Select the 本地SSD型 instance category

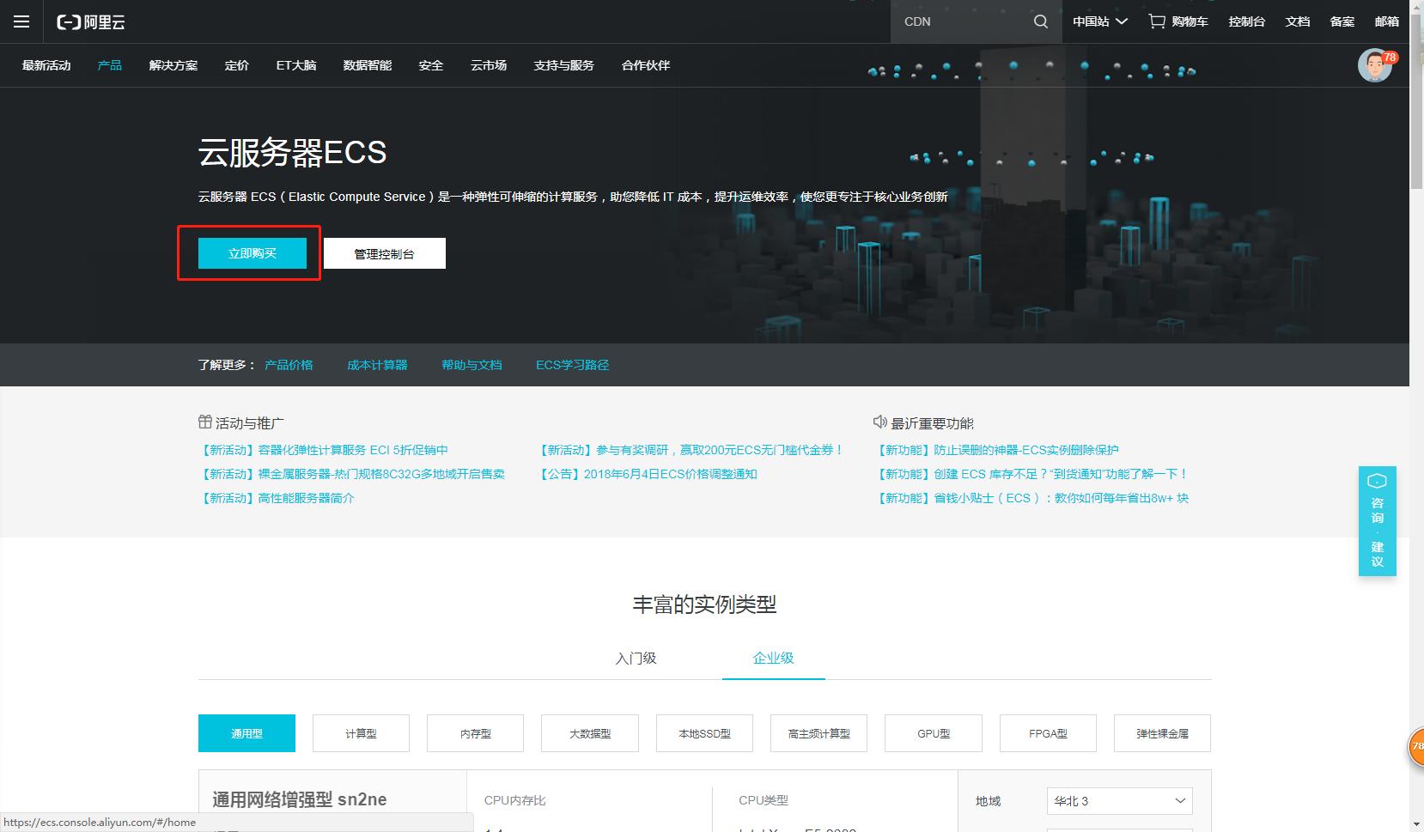point(704,733)
